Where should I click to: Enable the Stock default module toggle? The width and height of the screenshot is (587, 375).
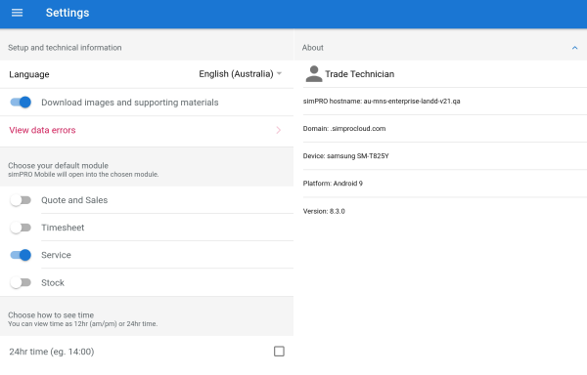[x=21, y=283]
